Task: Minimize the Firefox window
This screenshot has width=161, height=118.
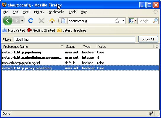Action: point(142,5)
